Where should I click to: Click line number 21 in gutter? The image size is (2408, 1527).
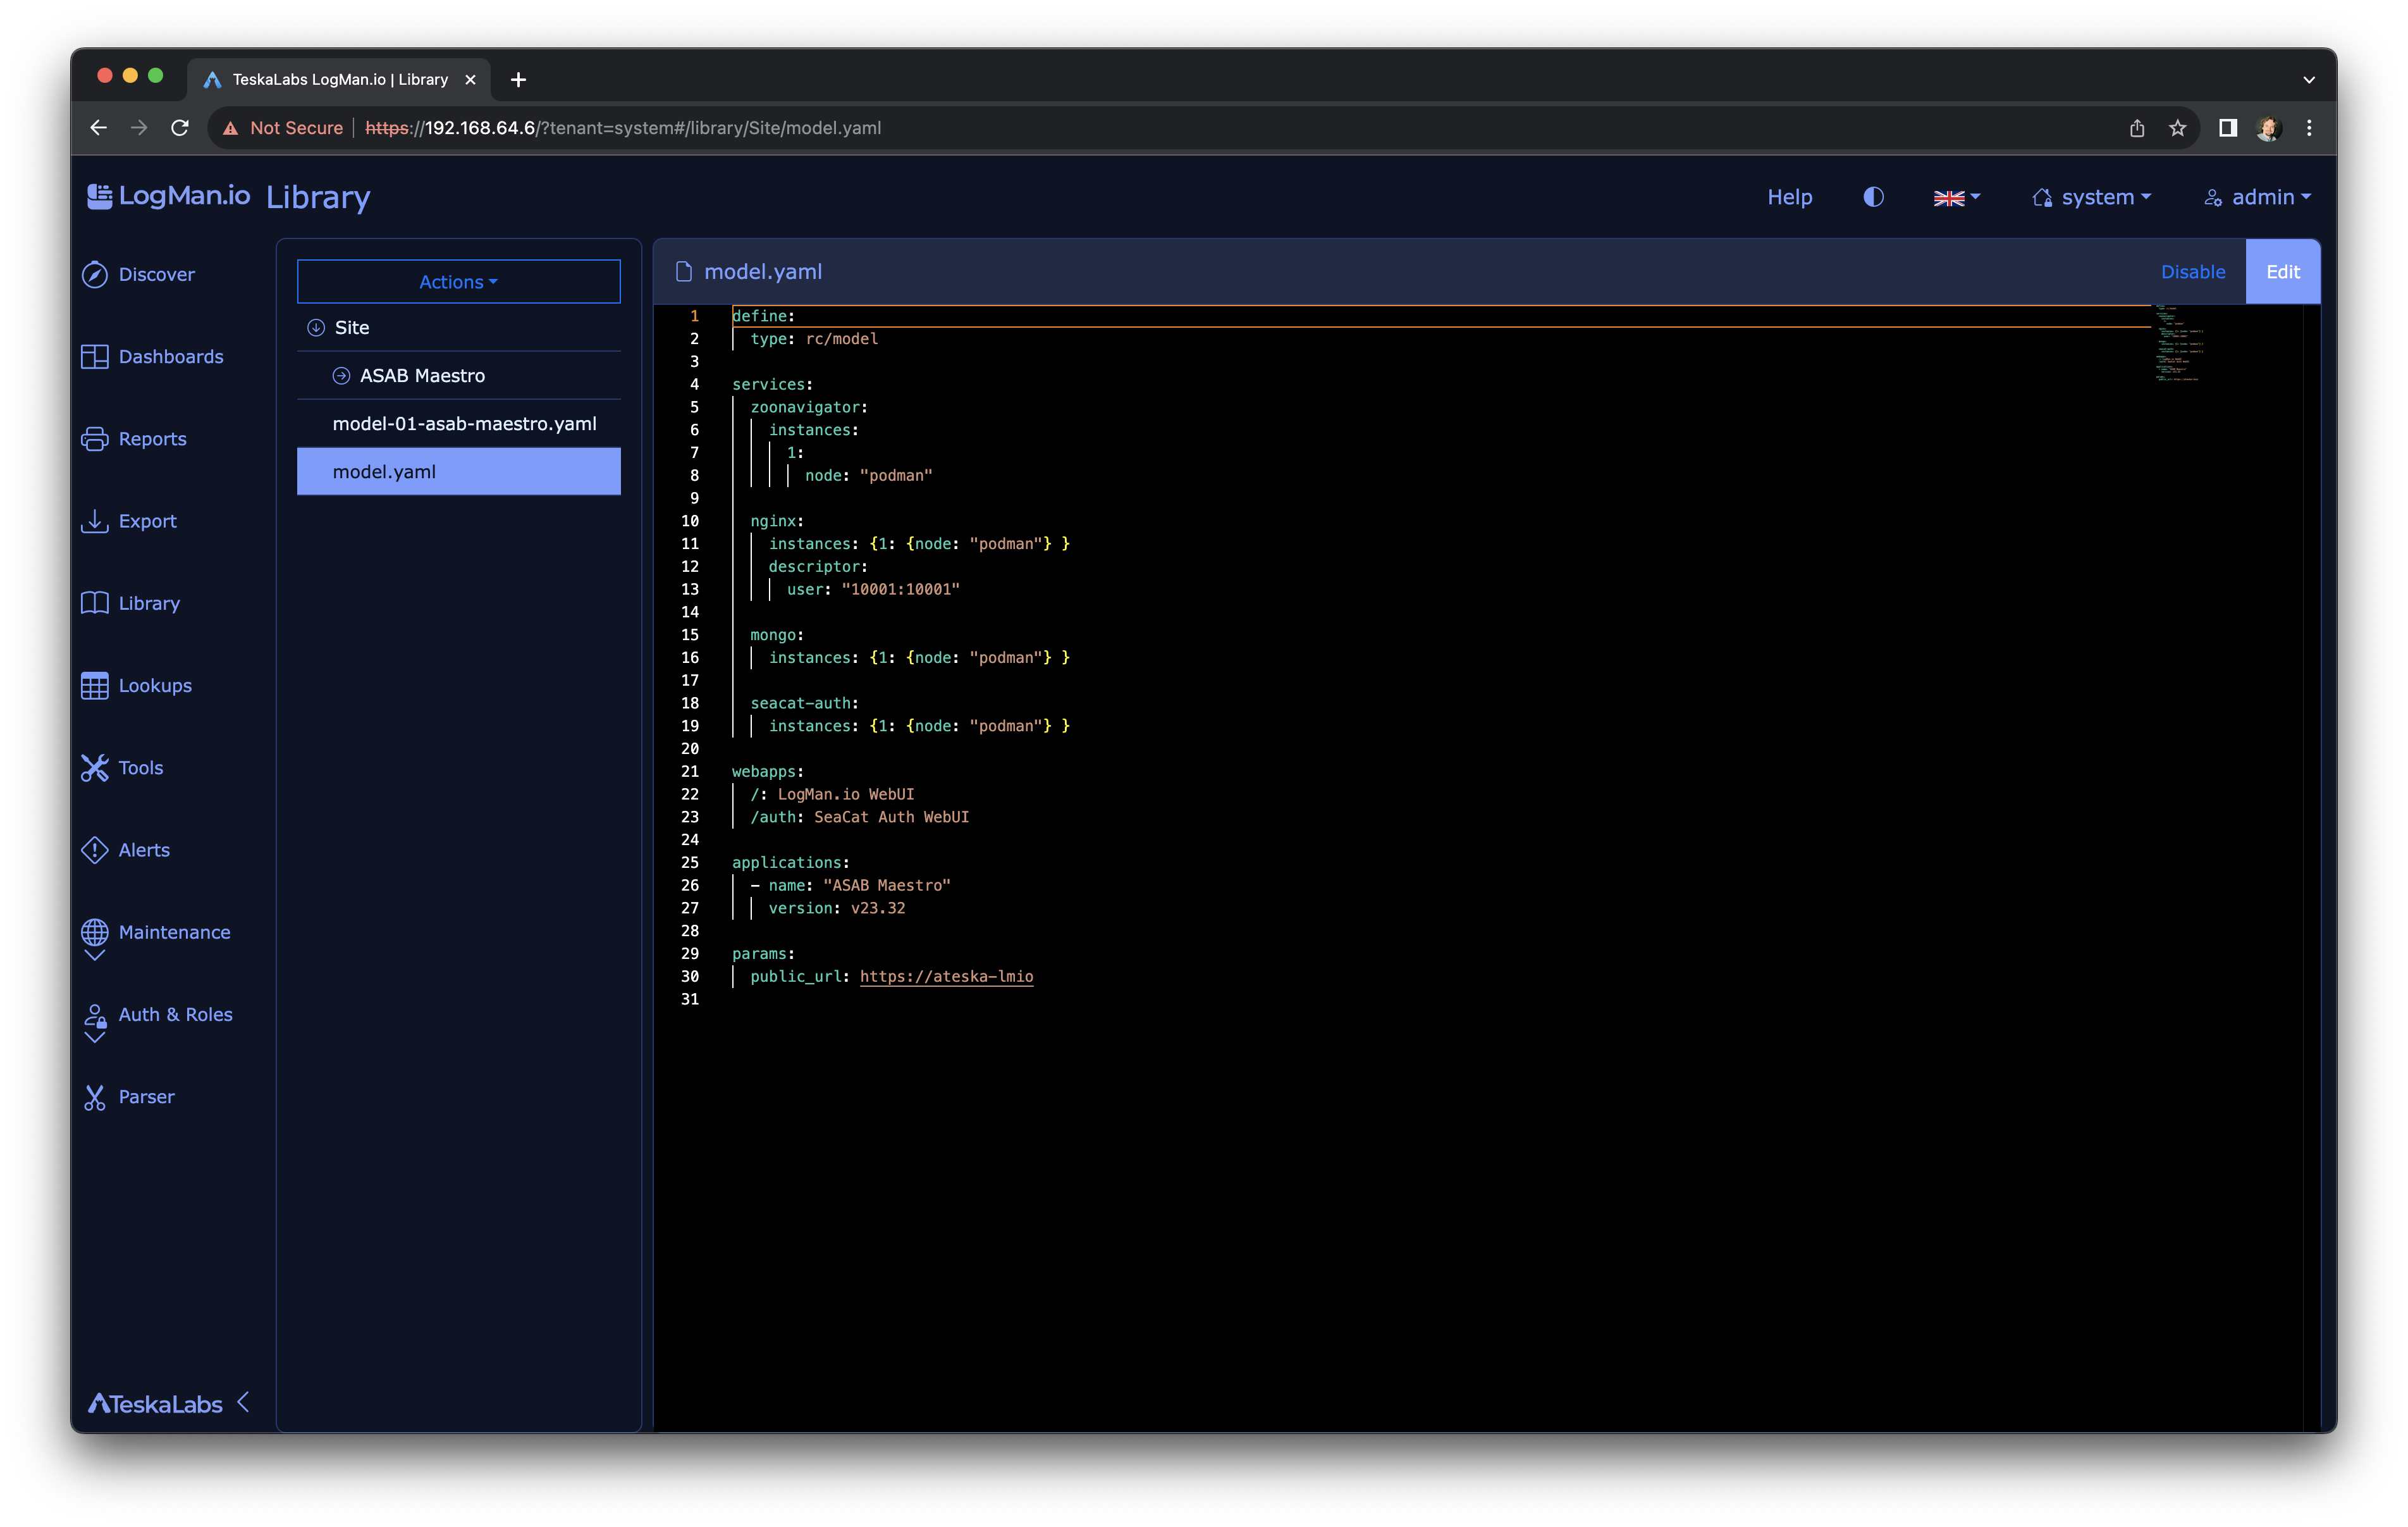tap(690, 772)
